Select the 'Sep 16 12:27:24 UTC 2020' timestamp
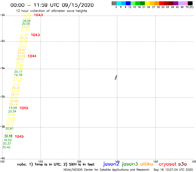Image resolution: width=196 pixels, height=172 pixels. [x=173, y=170]
